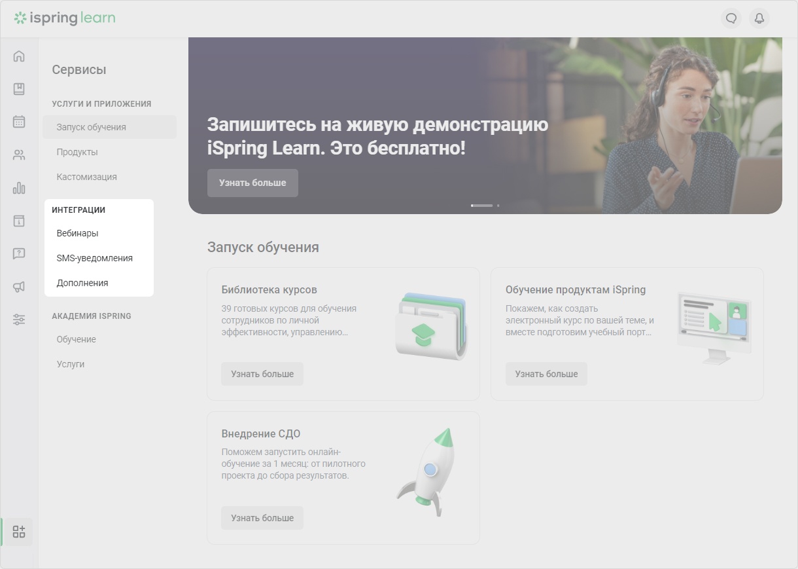Click the Библиотека курсов folder illustration
The image size is (798, 569).
click(x=432, y=325)
